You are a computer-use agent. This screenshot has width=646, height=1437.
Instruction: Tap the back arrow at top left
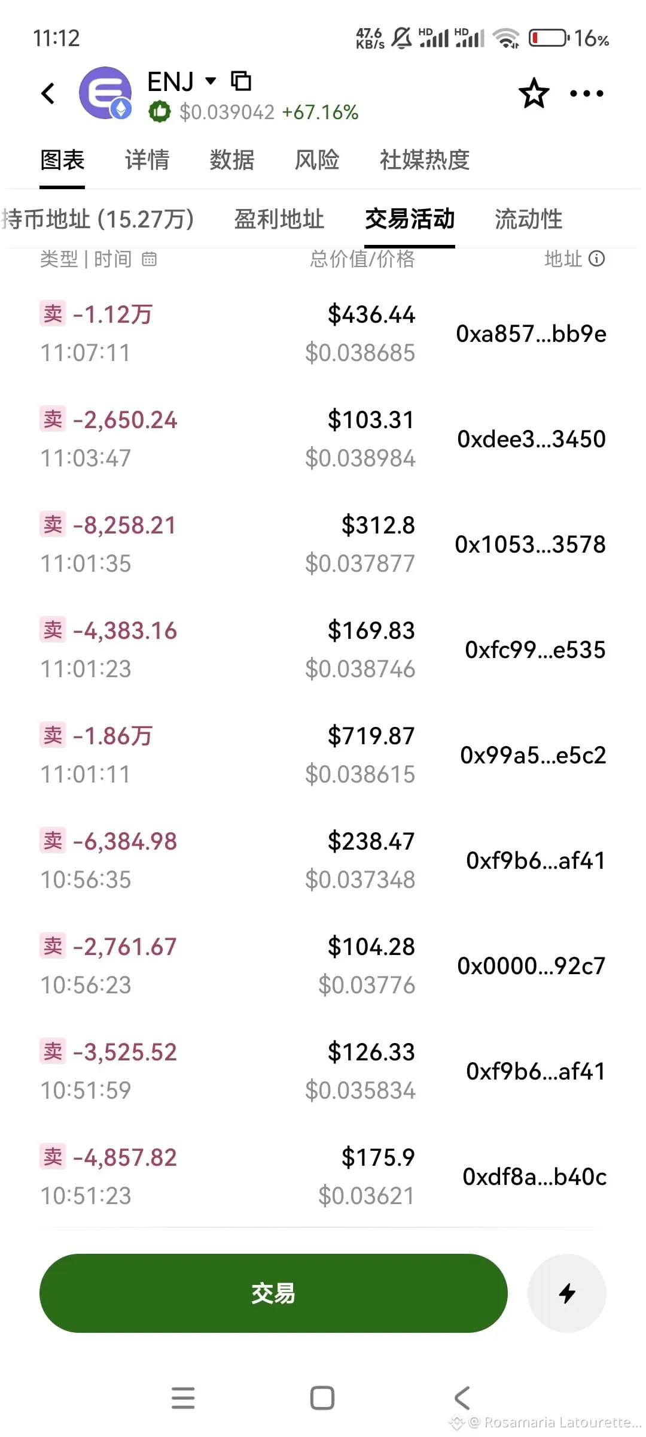48,93
